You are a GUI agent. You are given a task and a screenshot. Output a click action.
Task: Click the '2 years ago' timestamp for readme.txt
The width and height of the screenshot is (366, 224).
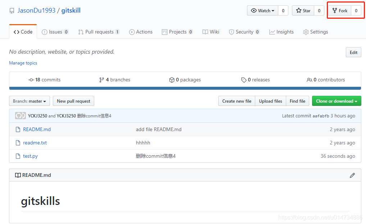(x=342, y=143)
